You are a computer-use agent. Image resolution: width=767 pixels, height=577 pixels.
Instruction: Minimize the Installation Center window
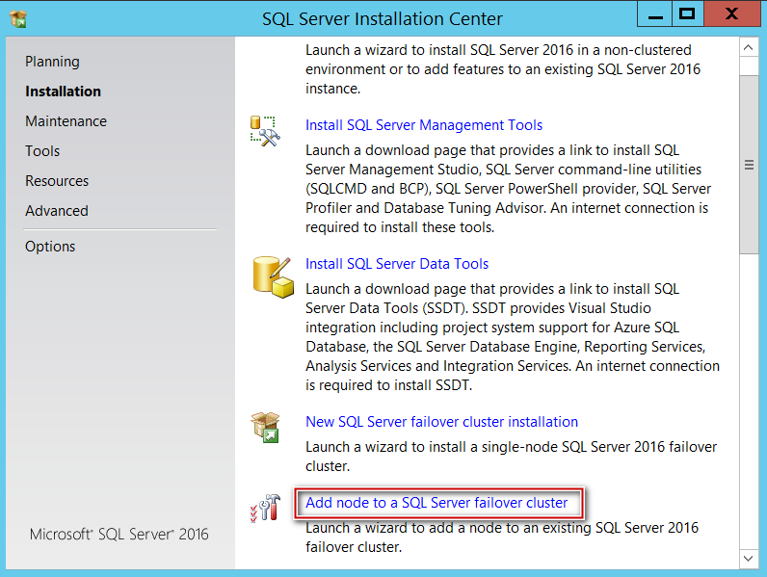[655, 13]
